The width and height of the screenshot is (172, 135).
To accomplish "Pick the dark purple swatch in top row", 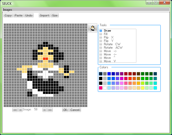I will point(122,74).
